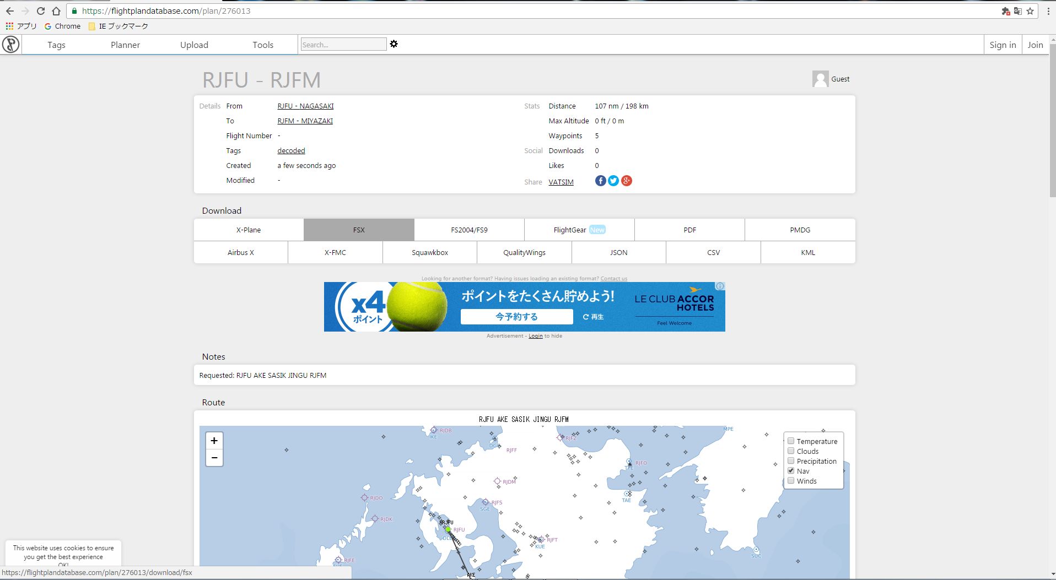Viewport: 1056px width, 580px height.
Task: Download the plan as JSON
Action: click(618, 252)
